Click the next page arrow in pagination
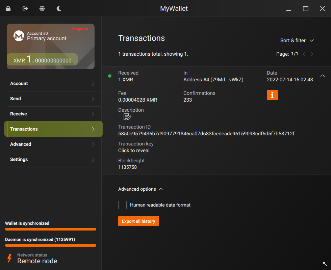 [312, 54]
